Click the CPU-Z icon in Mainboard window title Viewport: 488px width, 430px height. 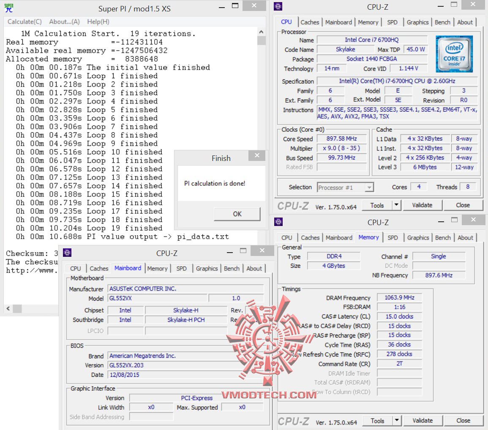pyautogui.click(x=67, y=253)
